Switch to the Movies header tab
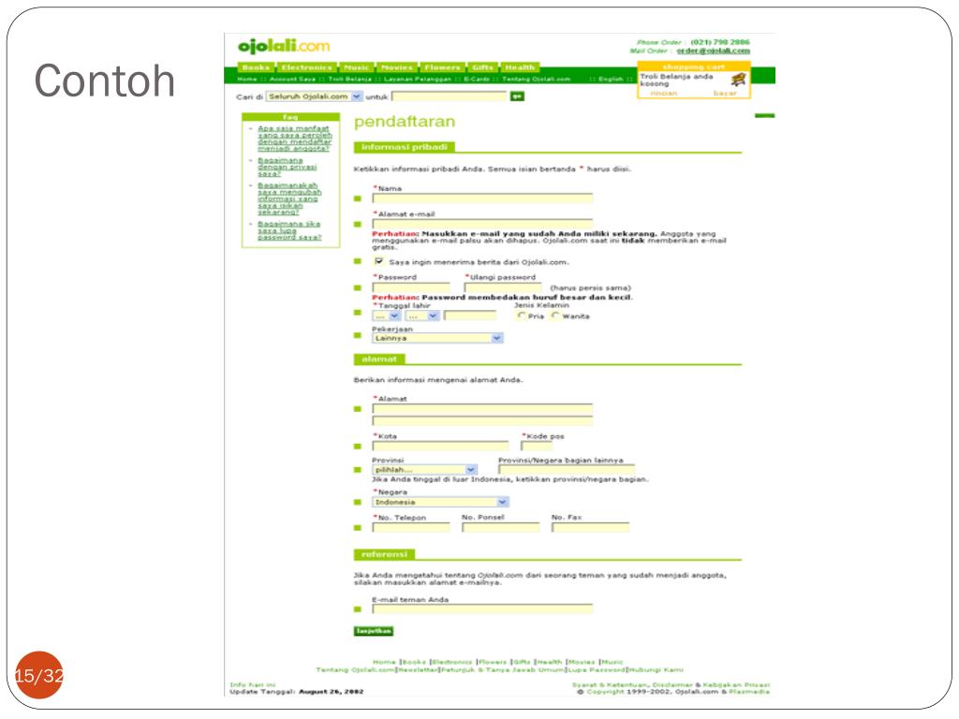The width and height of the screenshot is (959, 719). pos(396,67)
